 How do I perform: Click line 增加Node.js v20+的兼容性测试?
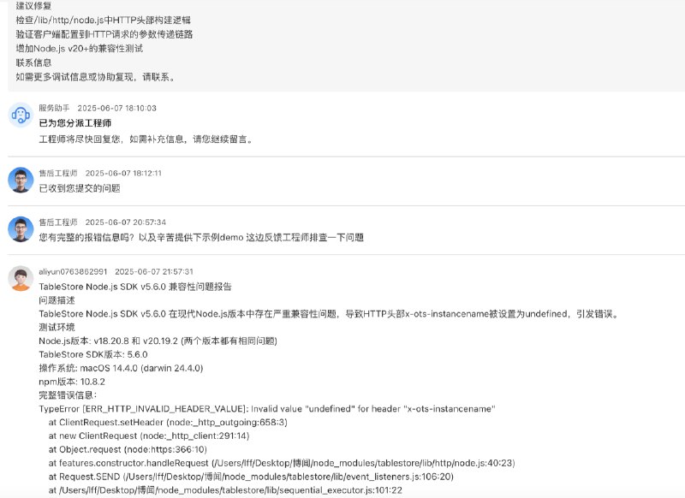[x=80, y=49]
